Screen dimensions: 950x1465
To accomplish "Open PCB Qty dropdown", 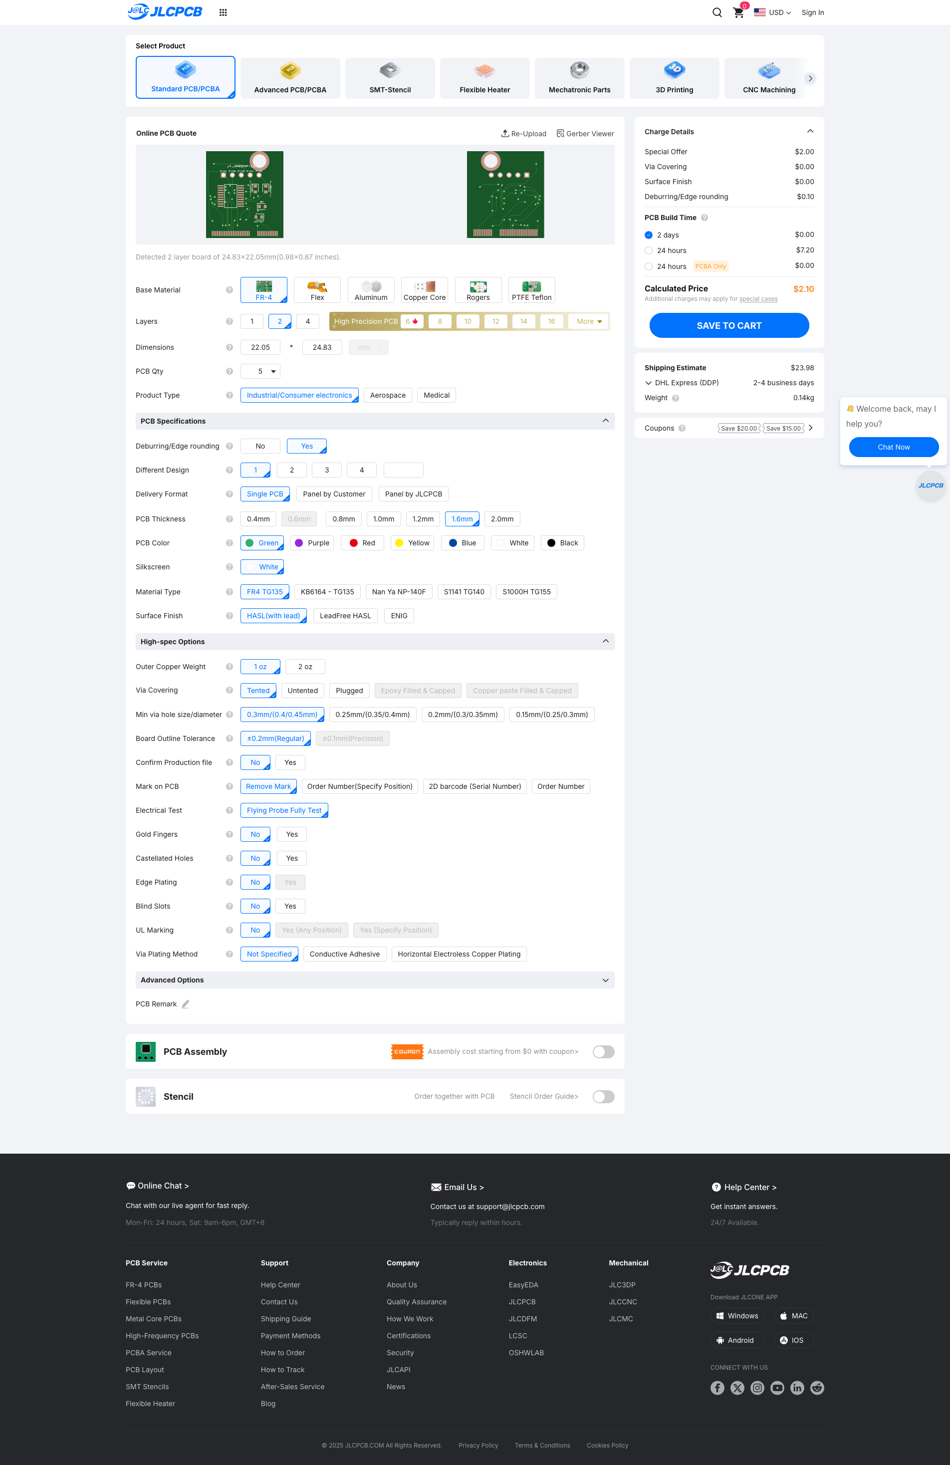I will pos(260,371).
